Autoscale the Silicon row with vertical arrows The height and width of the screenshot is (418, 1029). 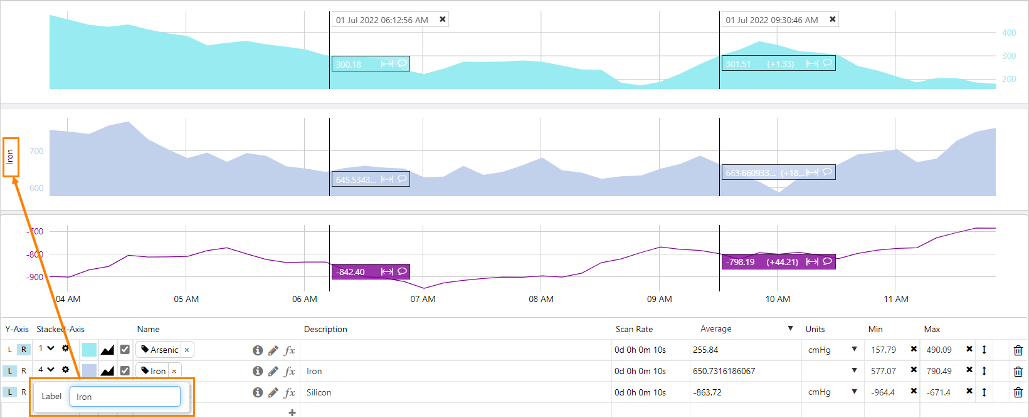pyautogui.click(x=984, y=392)
